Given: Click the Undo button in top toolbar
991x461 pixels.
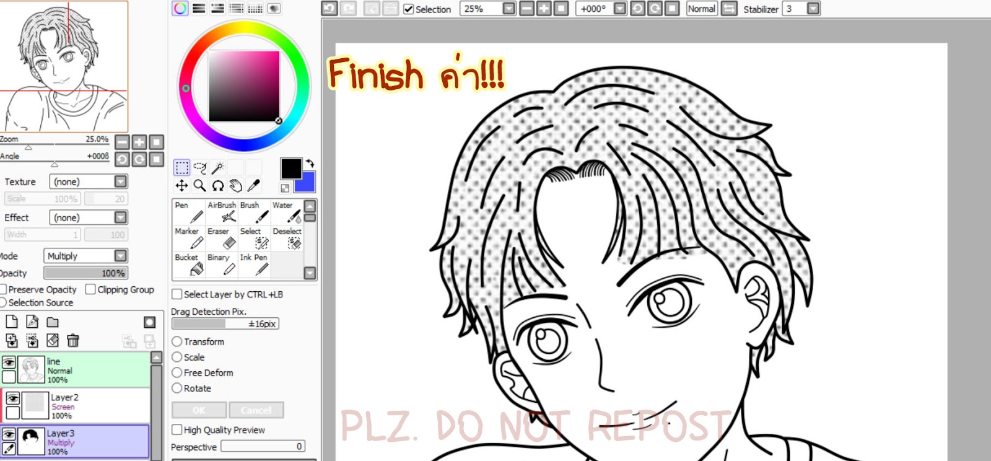Looking at the screenshot, I should (329, 9).
